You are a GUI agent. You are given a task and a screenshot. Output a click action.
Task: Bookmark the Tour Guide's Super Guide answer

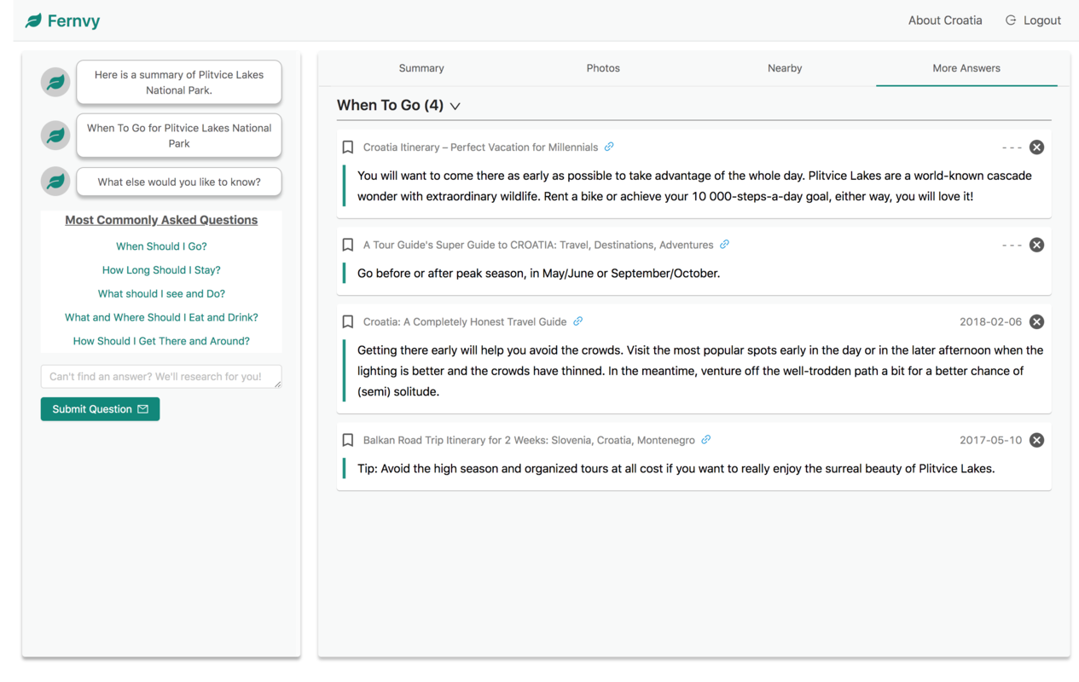click(347, 245)
